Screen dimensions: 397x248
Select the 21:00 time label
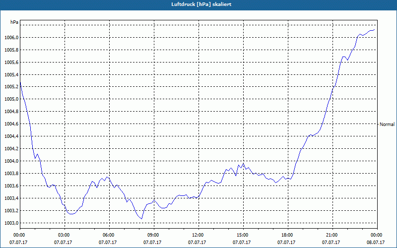point(331,235)
